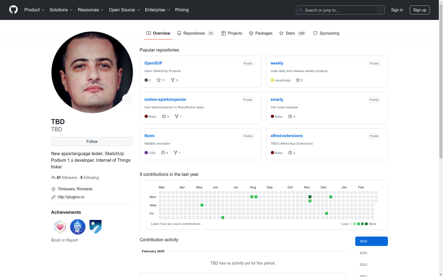The width and height of the screenshot is (443, 277).
Task: Click the Sign in link
Action: coord(397,10)
